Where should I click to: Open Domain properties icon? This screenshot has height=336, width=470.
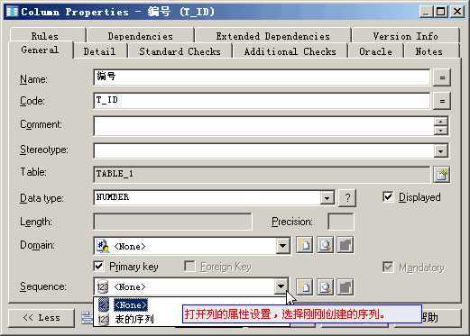click(x=345, y=245)
